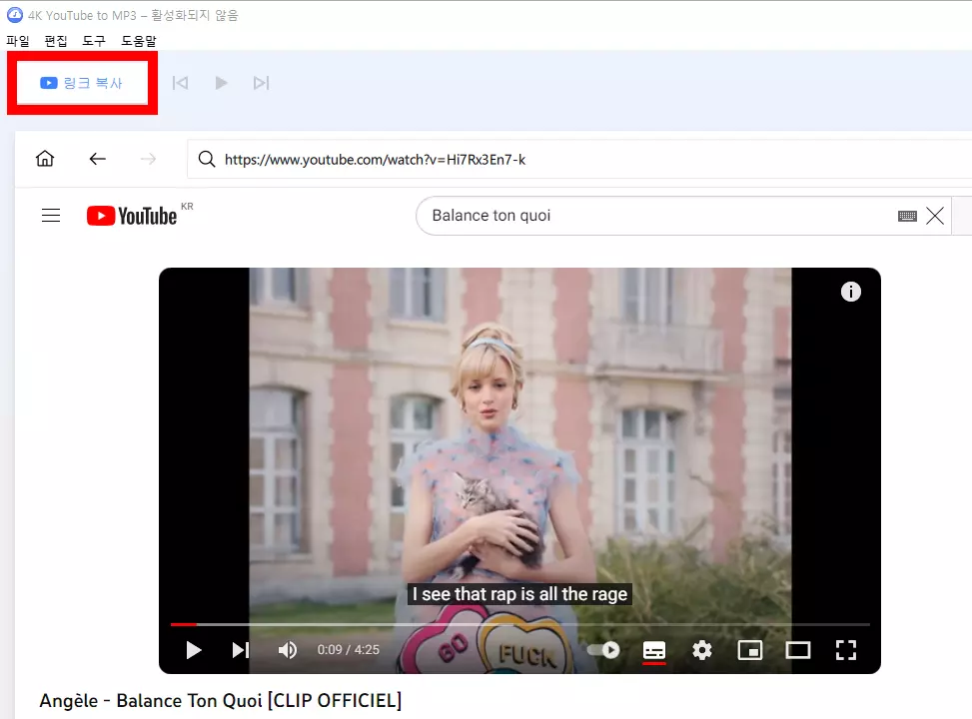972x719 pixels.
Task: Skip to previous track in app toolbar
Action: coord(181,83)
